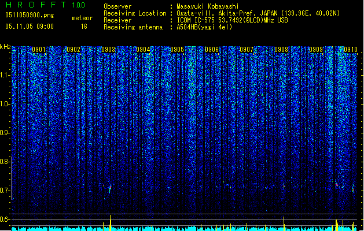The height and width of the screenshot is (231, 364).
Task: Click the 0901 time marker
Action: click(x=39, y=50)
